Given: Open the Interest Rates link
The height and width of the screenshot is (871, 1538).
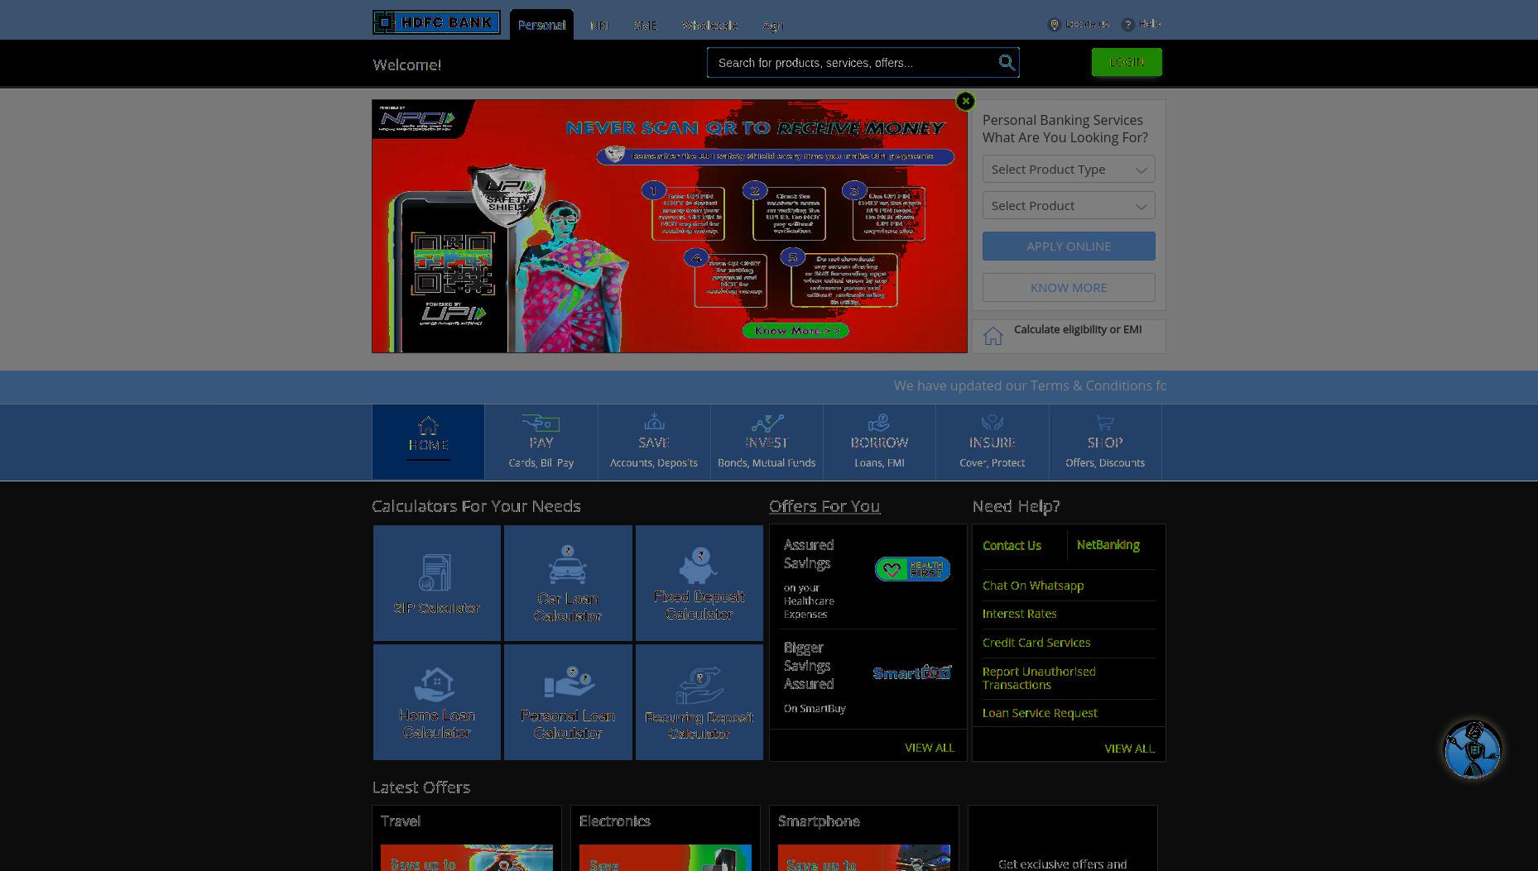Looking at the screenshot, I should point(1020,614).
